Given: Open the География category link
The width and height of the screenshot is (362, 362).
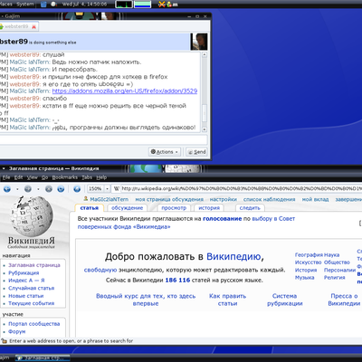Looking at the screenshot, I should (x=309, y=255).
